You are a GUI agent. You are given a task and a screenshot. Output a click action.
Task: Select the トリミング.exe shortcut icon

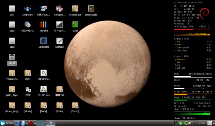(x=43, y=89)
